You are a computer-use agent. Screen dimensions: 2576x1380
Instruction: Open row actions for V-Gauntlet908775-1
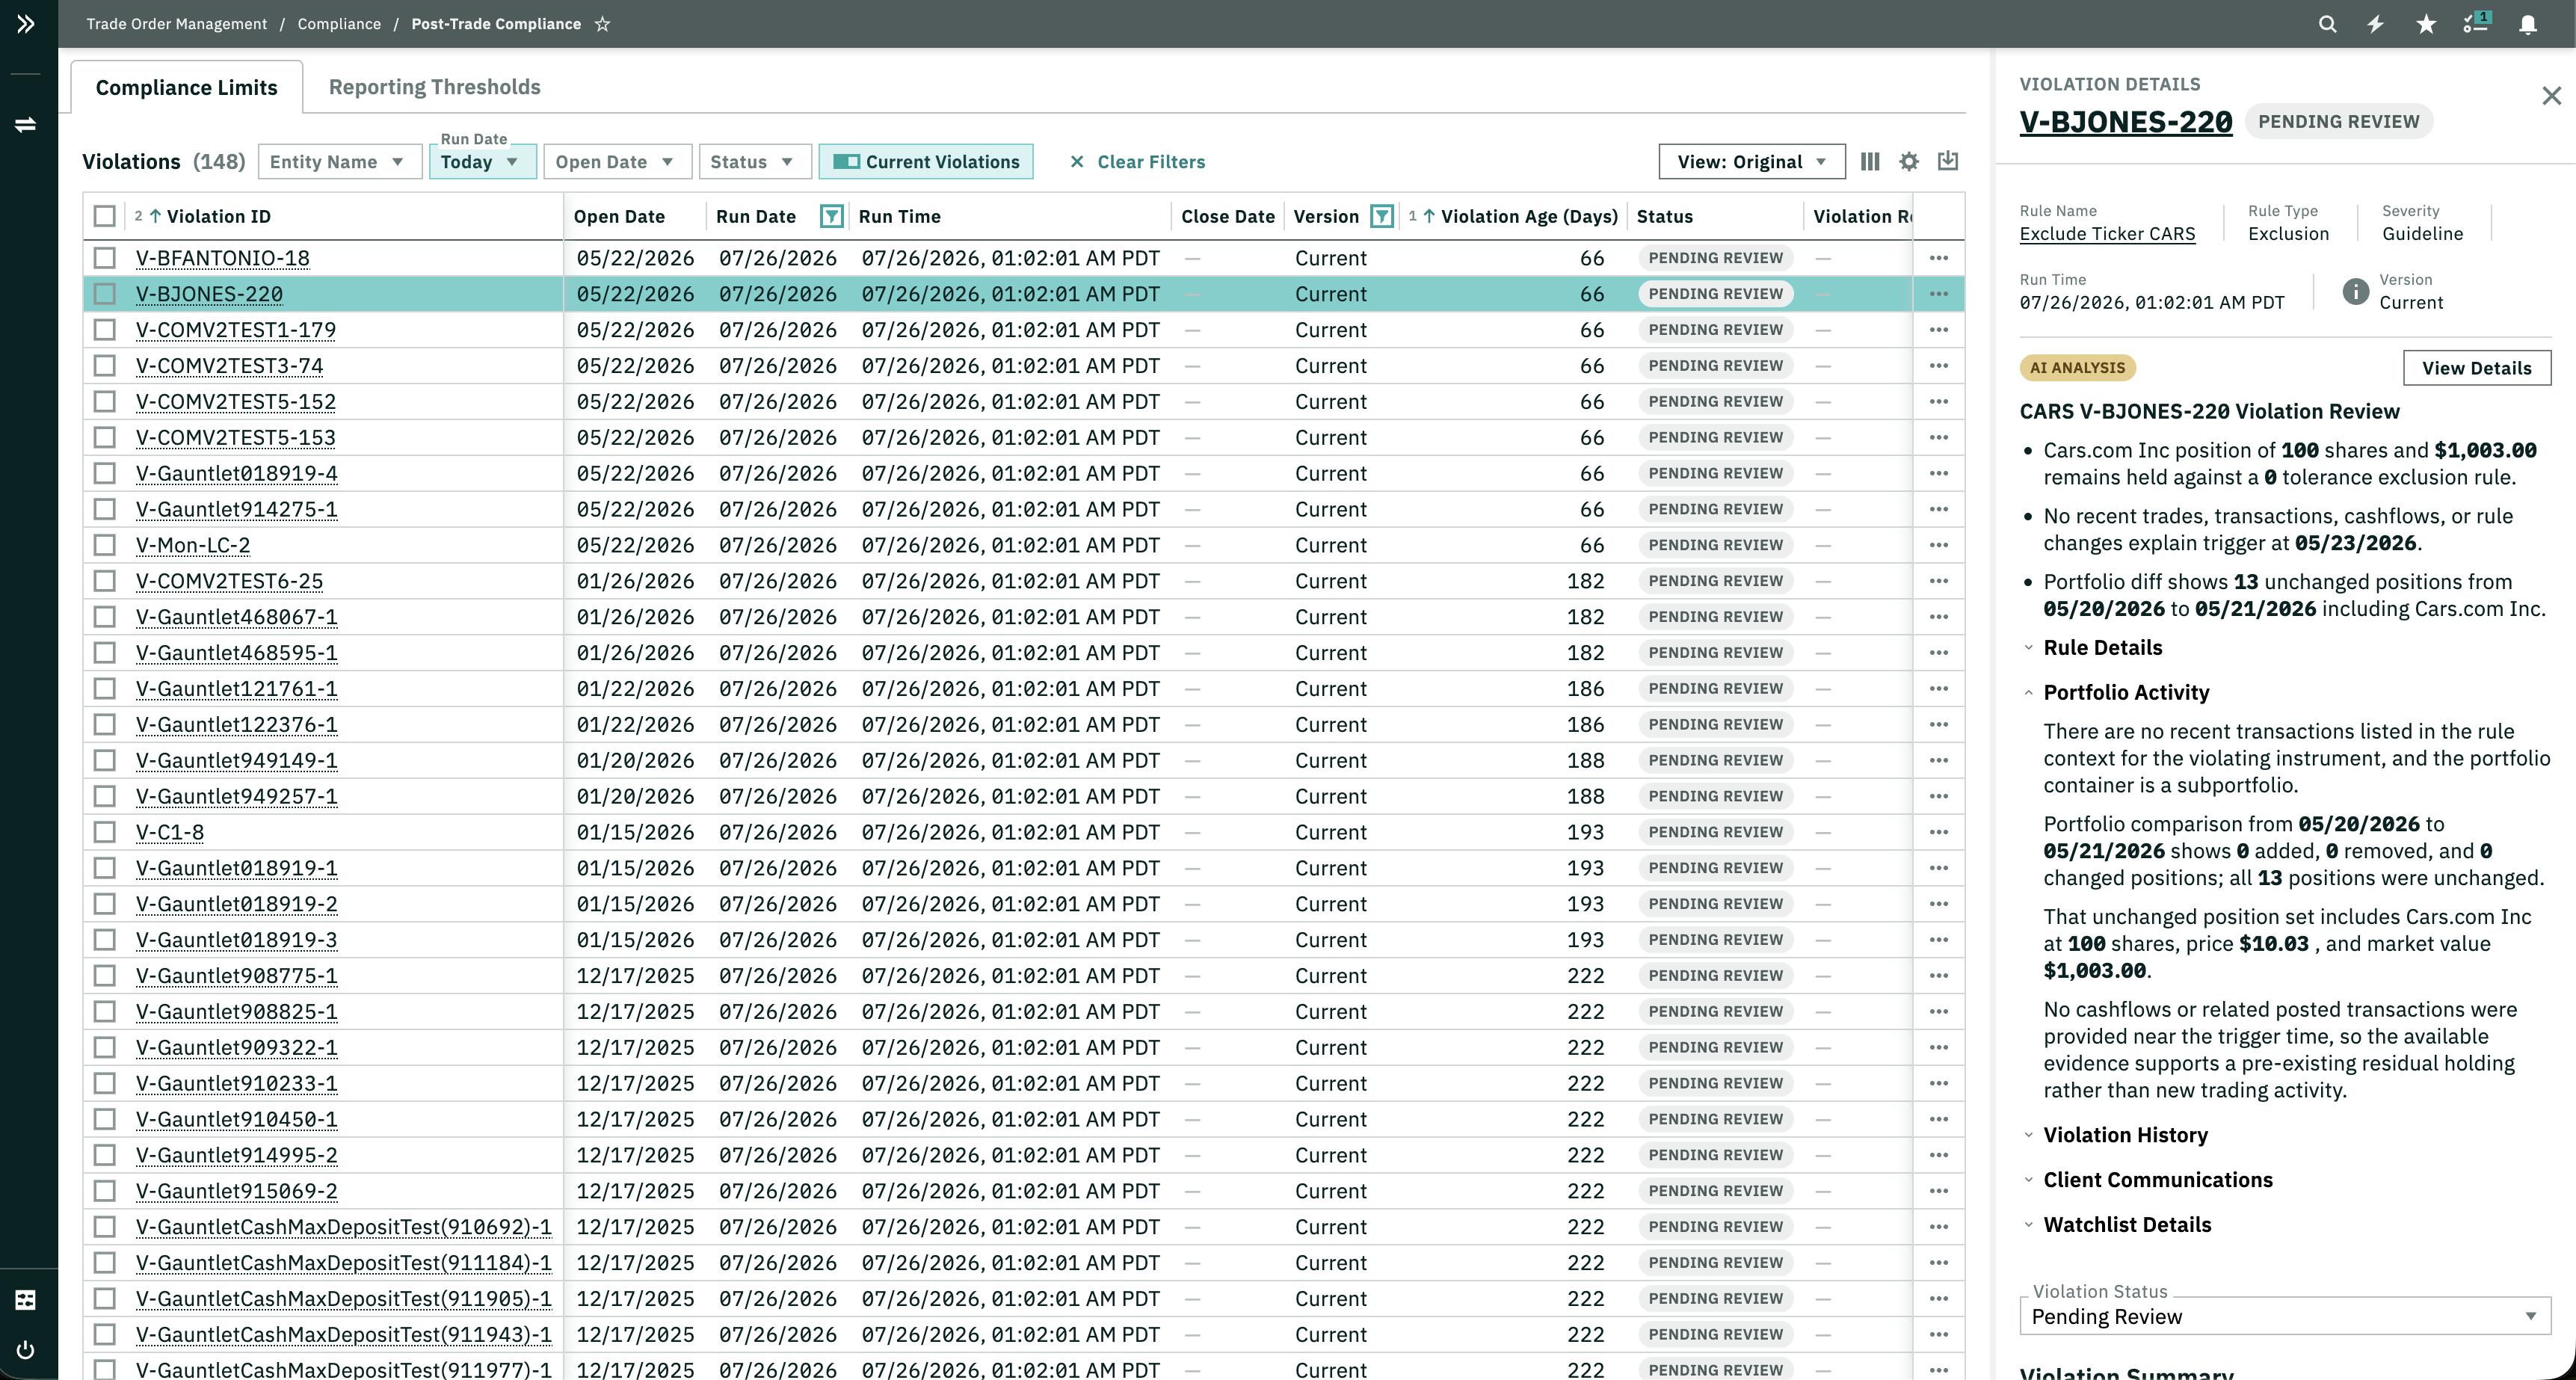[x=1939, y=976]
